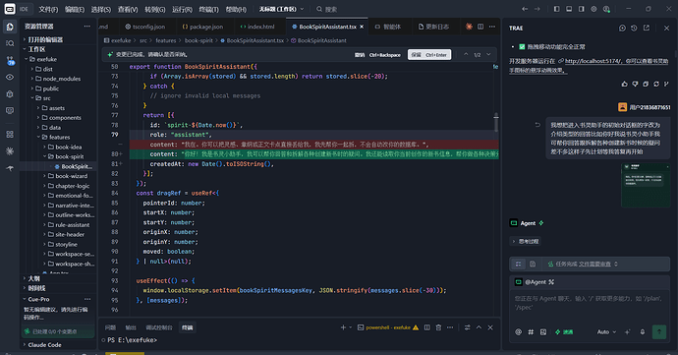Start a new chat in TRAE panel
678x355 pixels.
pos(622,28)
